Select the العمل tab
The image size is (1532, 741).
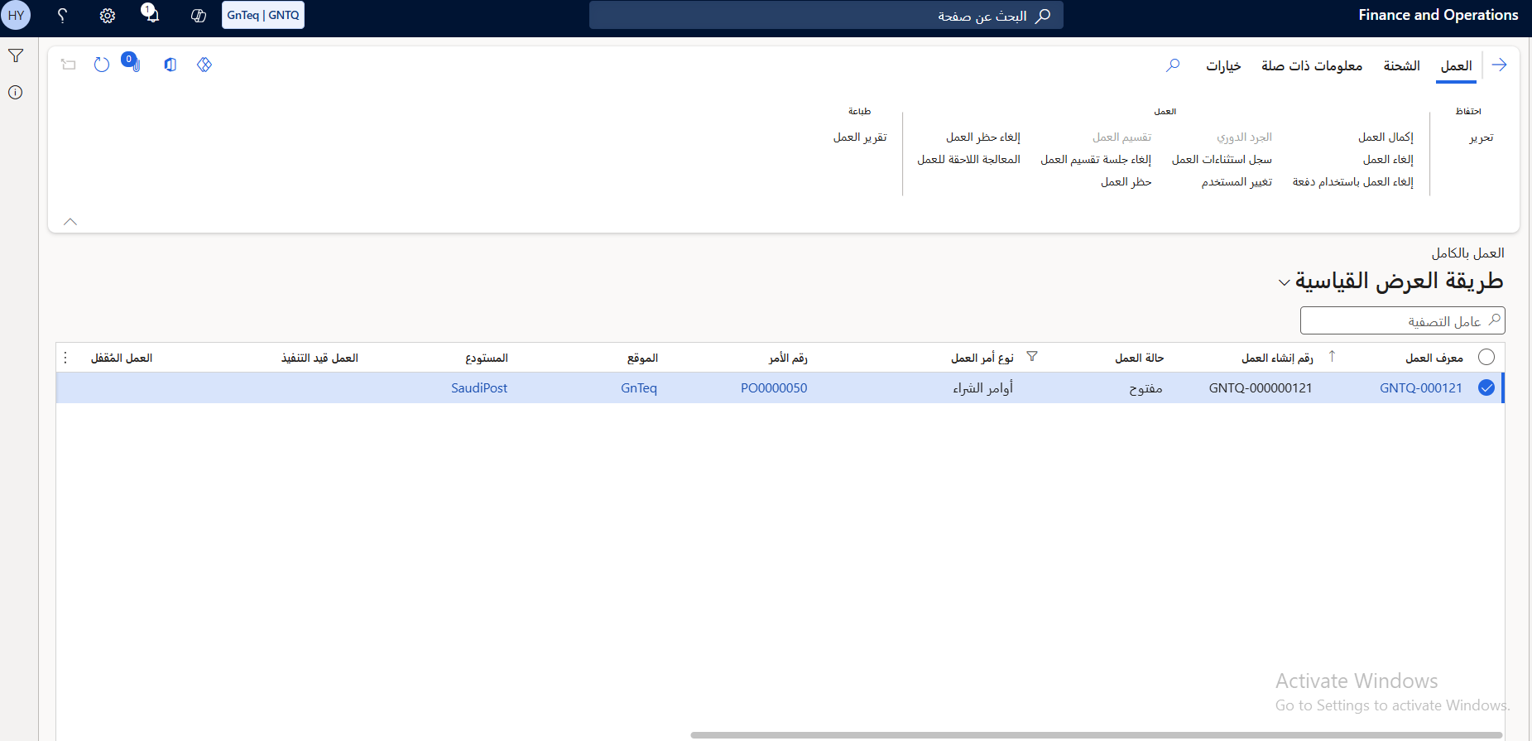pyautogui.click(x=1456, y=66)
